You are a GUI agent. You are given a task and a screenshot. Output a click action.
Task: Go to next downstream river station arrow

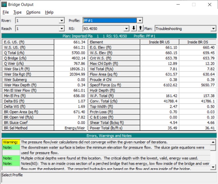134,28
